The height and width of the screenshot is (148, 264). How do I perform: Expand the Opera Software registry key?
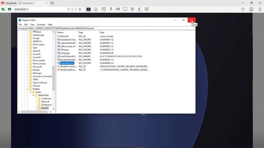(x=28, y=83)
